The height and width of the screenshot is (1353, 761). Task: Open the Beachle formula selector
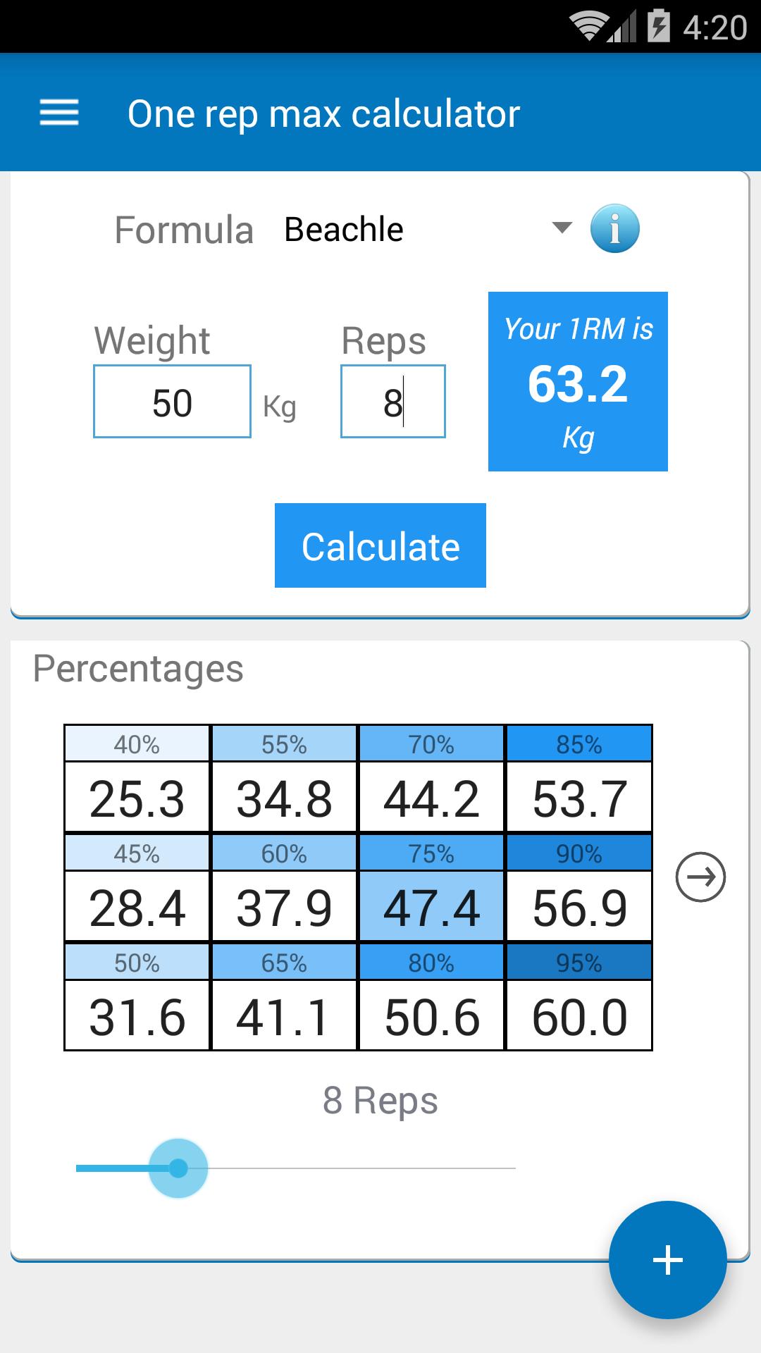344,229
